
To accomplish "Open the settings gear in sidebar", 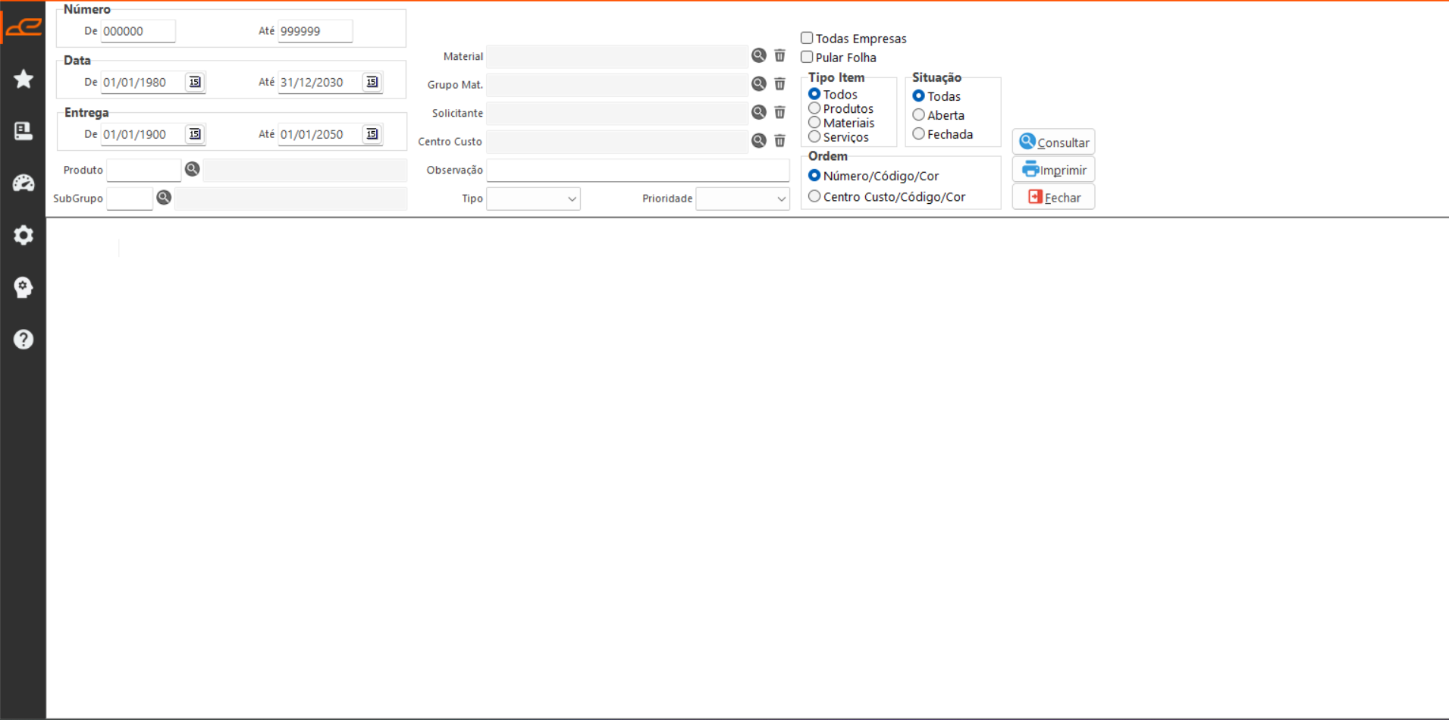I will pyautogui.click(x=24, y=235).
